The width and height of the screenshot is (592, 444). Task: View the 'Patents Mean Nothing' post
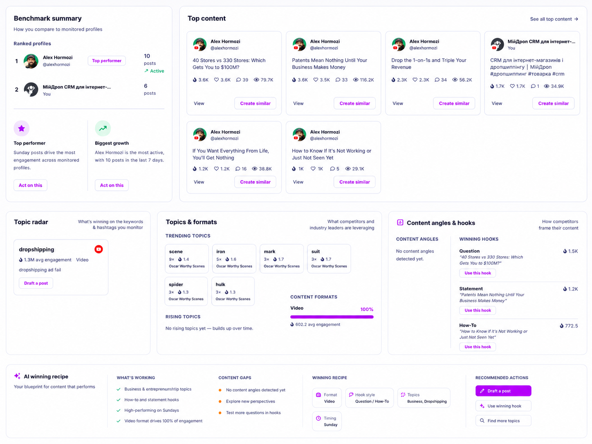(298, 103)
